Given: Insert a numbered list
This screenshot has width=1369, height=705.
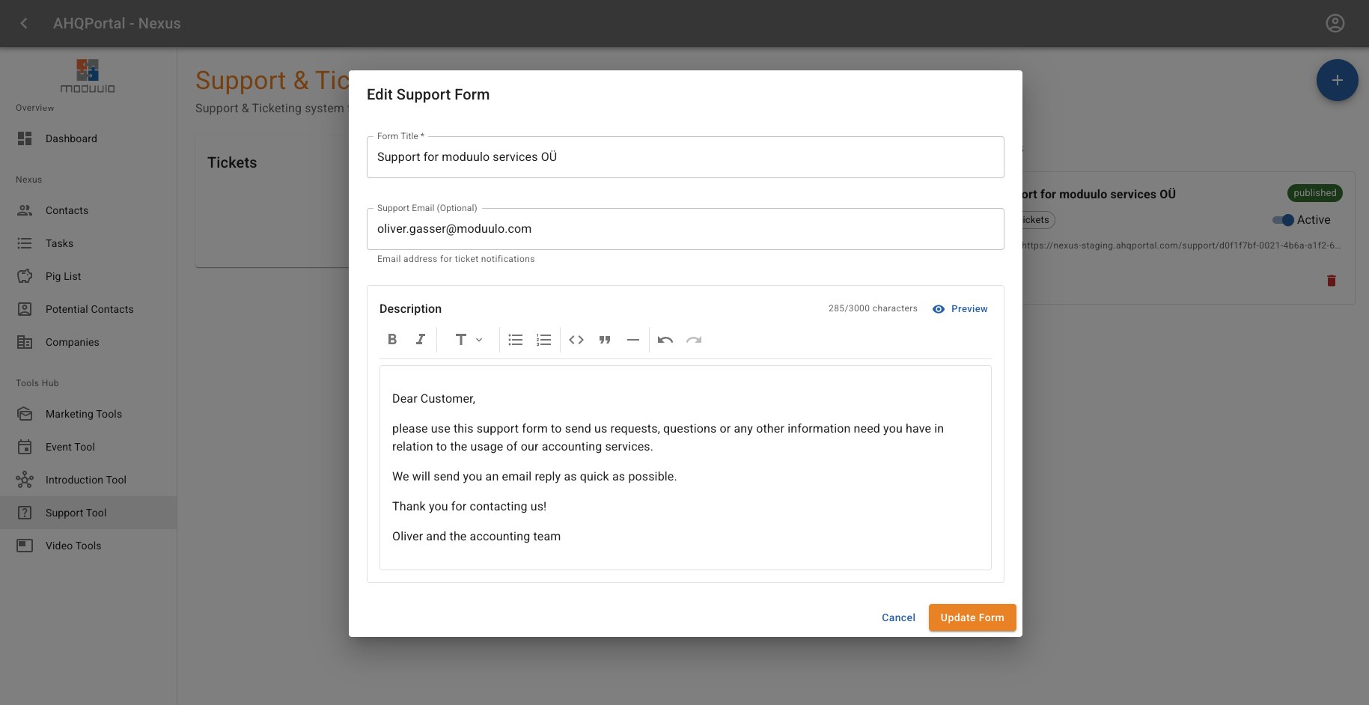Looking at the screenshot, I should coord(543,339).
